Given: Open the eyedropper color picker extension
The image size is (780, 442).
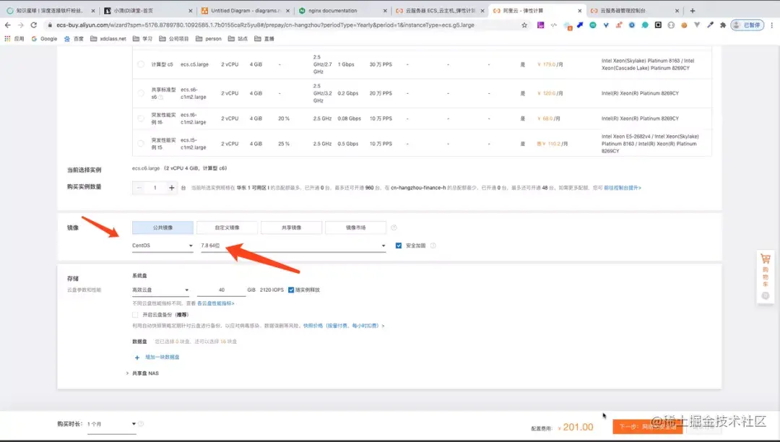Looking at the screenshot, I should (x=711, y=25).
